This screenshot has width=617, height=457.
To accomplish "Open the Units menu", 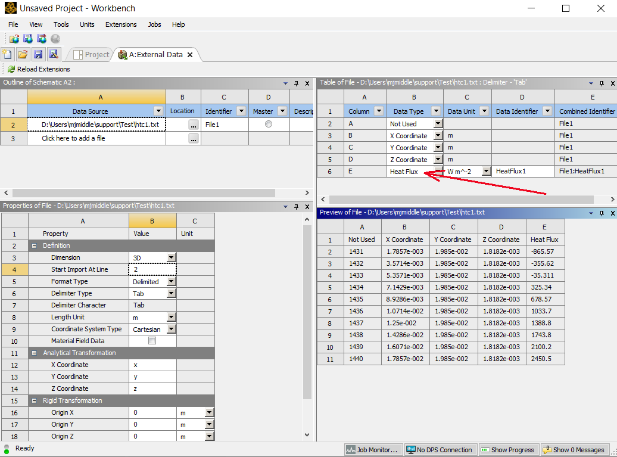I will (x=87, y=24).
